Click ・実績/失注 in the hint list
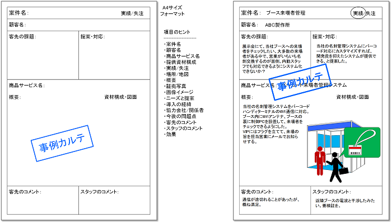This screenshot has width=392, height=223. coord(176,68)
